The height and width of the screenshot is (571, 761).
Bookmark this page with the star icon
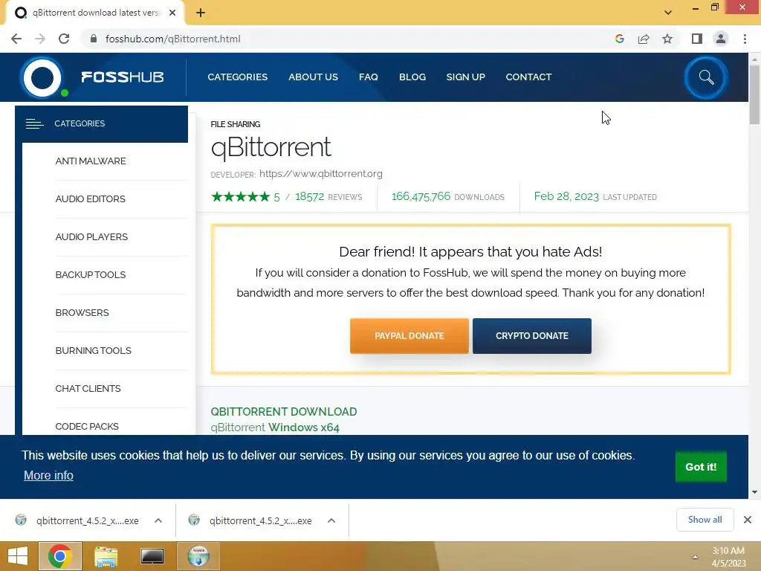(667, 39)
